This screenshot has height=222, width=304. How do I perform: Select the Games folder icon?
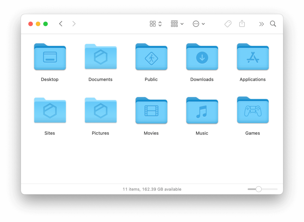pos(253,110)
